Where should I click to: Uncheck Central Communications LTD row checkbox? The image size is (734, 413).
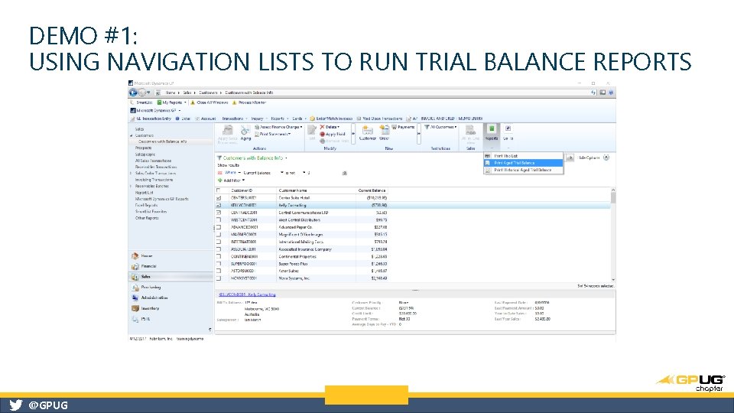coord(218,213)
